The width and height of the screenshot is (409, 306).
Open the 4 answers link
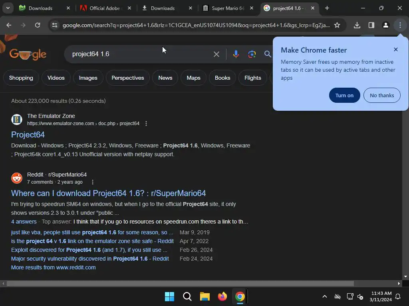(x=24, y=222)
